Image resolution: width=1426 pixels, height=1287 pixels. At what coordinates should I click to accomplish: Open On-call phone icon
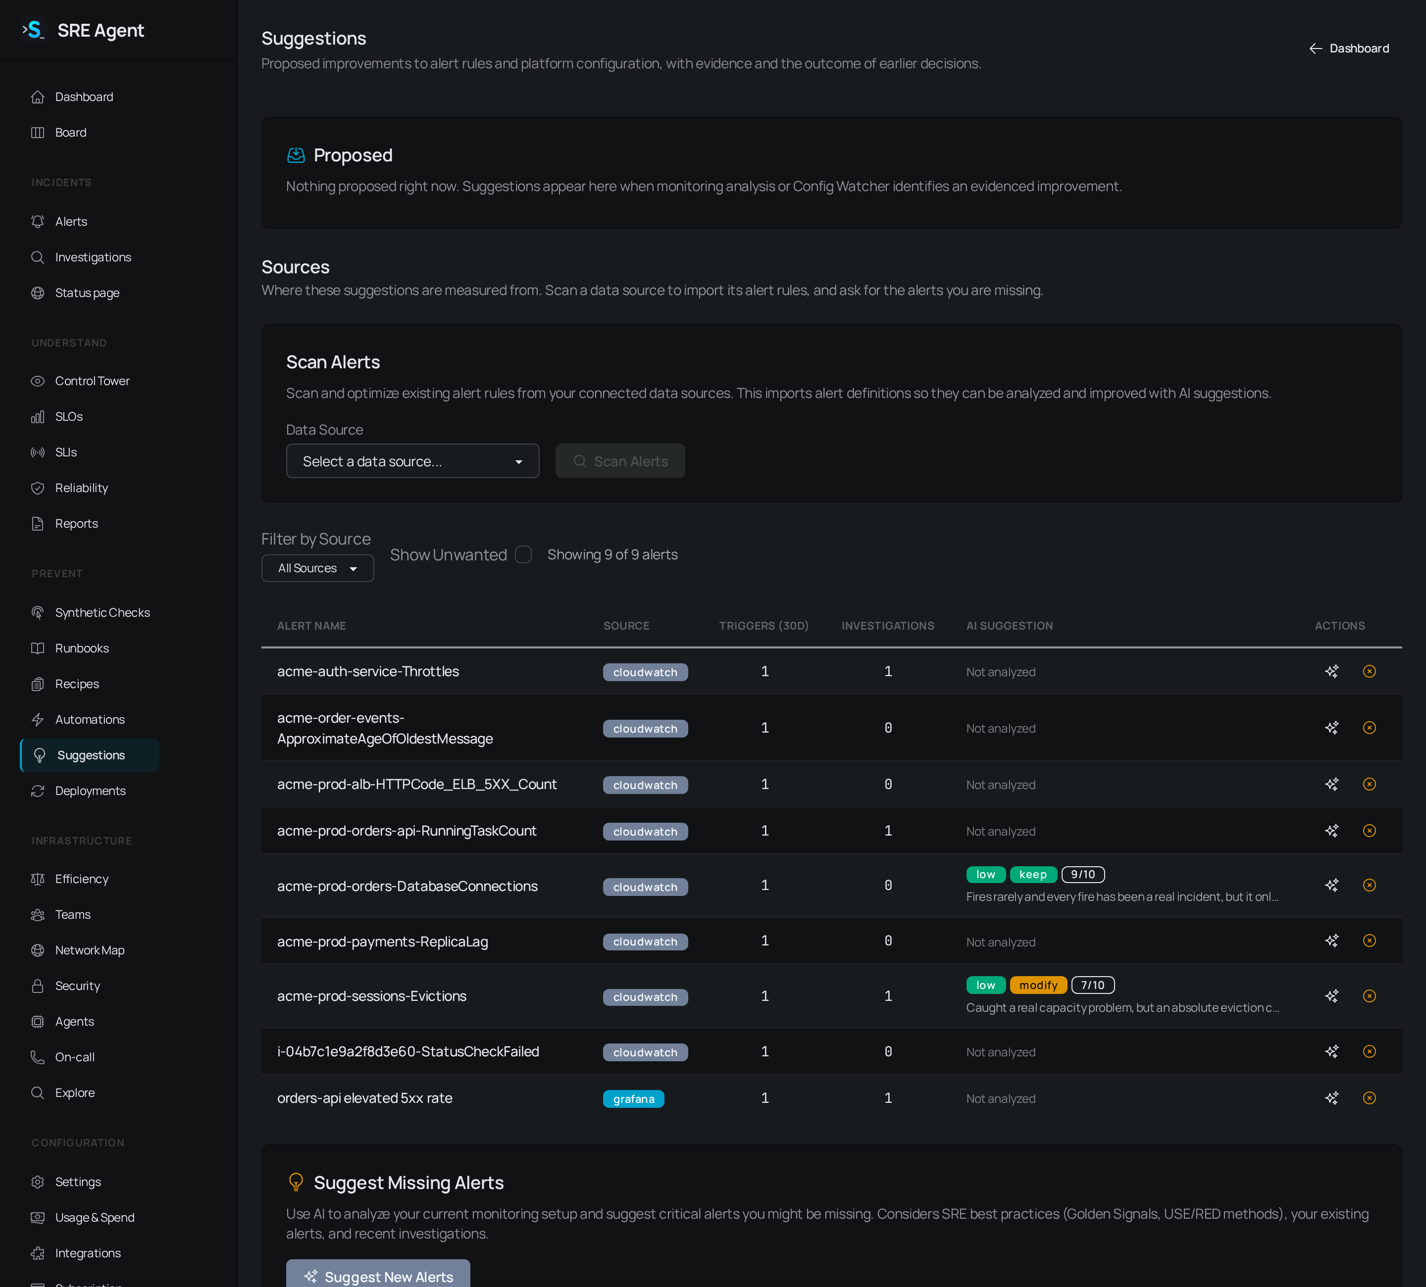pos(38,1057)
